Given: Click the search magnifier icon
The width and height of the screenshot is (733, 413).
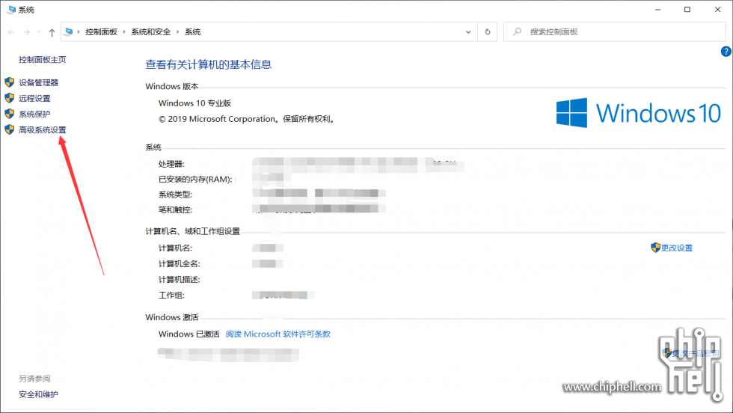Looking at the screenshot, I should point(517,32).
